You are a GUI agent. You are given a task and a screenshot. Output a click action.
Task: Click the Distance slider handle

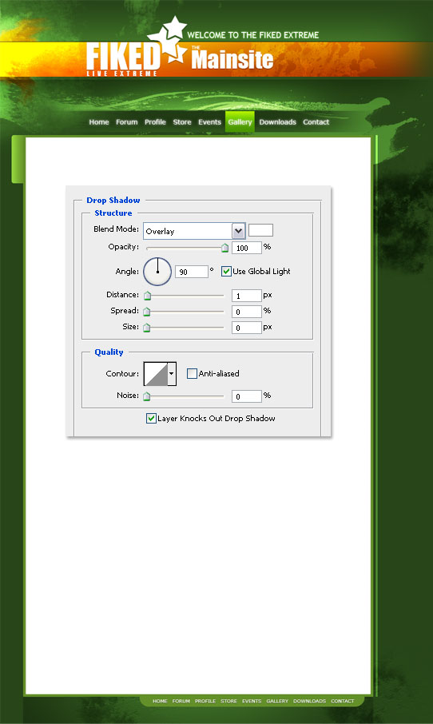tap(147, 296)
